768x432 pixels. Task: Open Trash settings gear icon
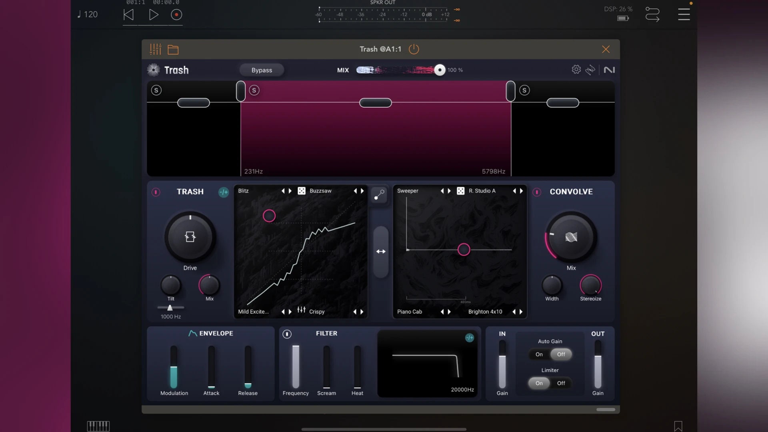(x=576, y=70)
